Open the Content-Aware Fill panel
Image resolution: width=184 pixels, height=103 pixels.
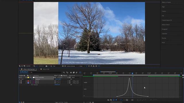[167, 20]
